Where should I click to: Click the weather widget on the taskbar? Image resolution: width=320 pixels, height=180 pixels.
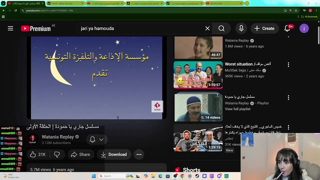pos(10,176)
